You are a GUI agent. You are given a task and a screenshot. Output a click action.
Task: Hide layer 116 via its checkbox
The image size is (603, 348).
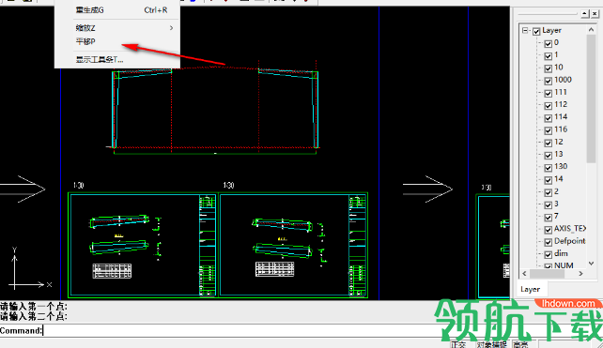click(x=549, y=130)
